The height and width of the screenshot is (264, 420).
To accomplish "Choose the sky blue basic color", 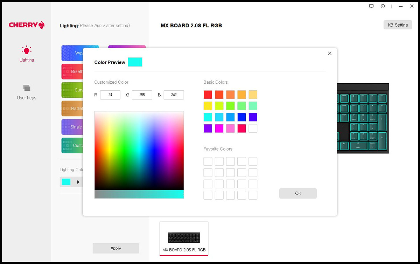I will [x=219, y=117].
